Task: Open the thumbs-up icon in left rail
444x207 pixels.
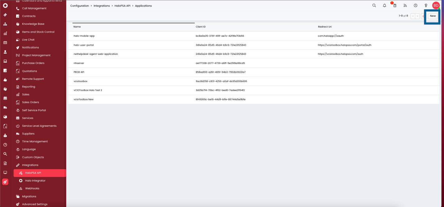Action: coord(5,80)
